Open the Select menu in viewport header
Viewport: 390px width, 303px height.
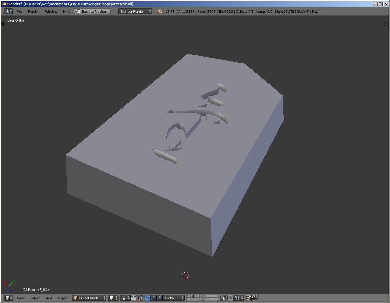(x=35, y=298)
